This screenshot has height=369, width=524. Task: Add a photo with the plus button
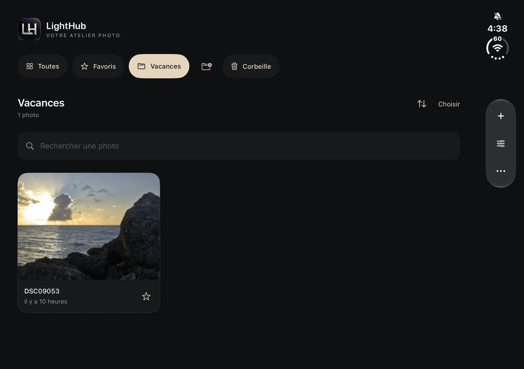(x=501, y=116)
